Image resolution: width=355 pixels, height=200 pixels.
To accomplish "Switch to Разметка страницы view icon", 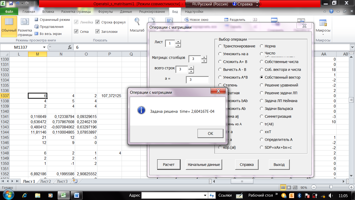I will click(x=25, y=26).
